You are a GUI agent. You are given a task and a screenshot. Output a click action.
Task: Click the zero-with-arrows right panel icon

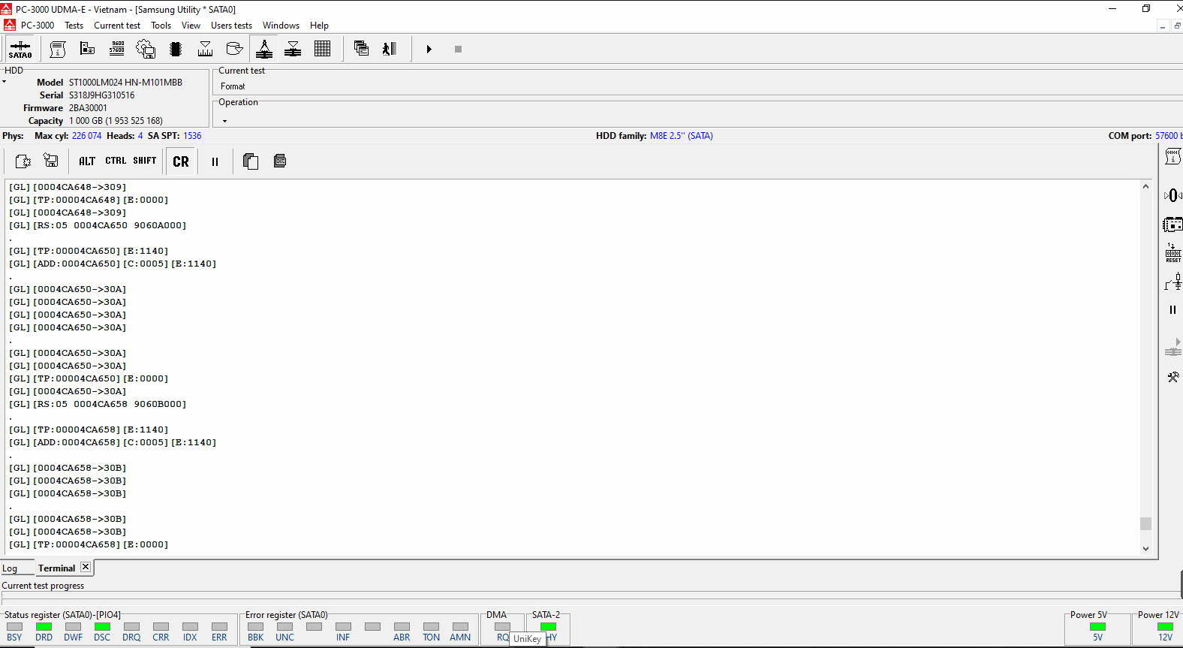(x=1172, y=196)
